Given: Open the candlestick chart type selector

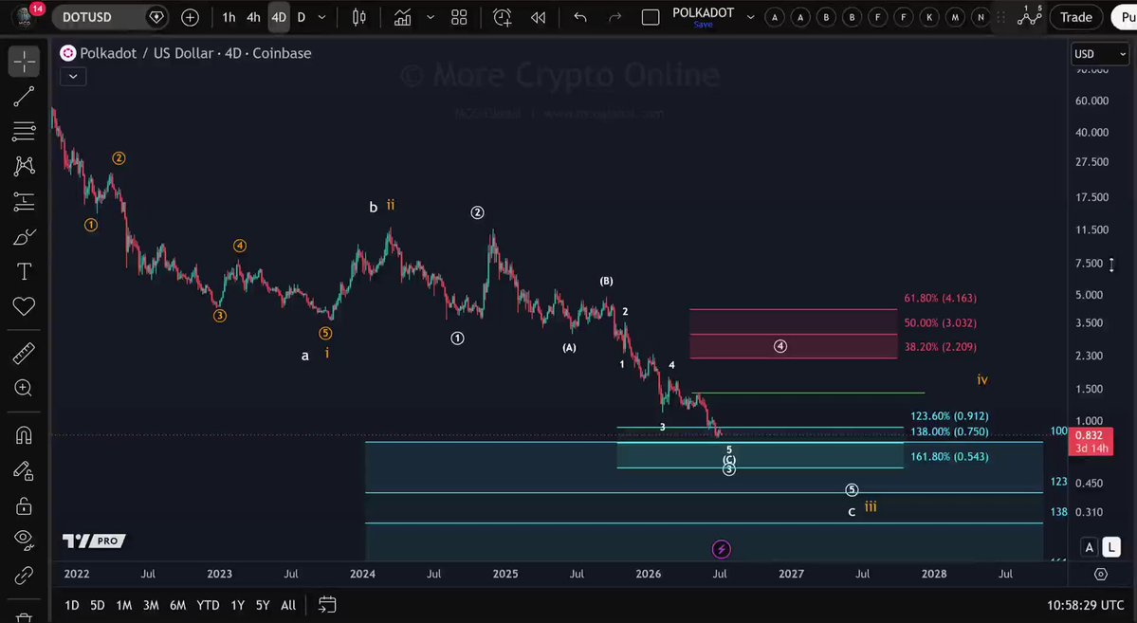Looking at the screenshot, I should click(359, 17).
